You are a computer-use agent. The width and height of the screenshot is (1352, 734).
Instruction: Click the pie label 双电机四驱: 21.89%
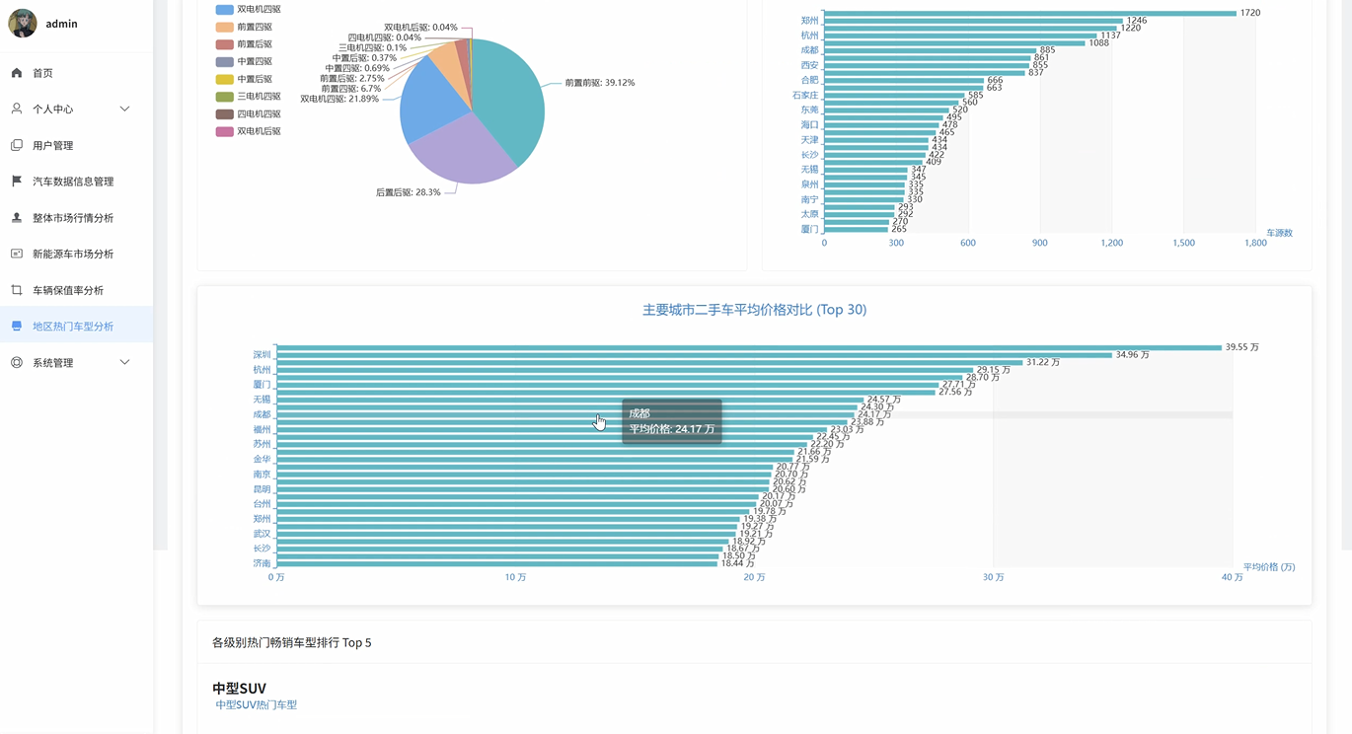pyautogui.click(x=340, y=99)
